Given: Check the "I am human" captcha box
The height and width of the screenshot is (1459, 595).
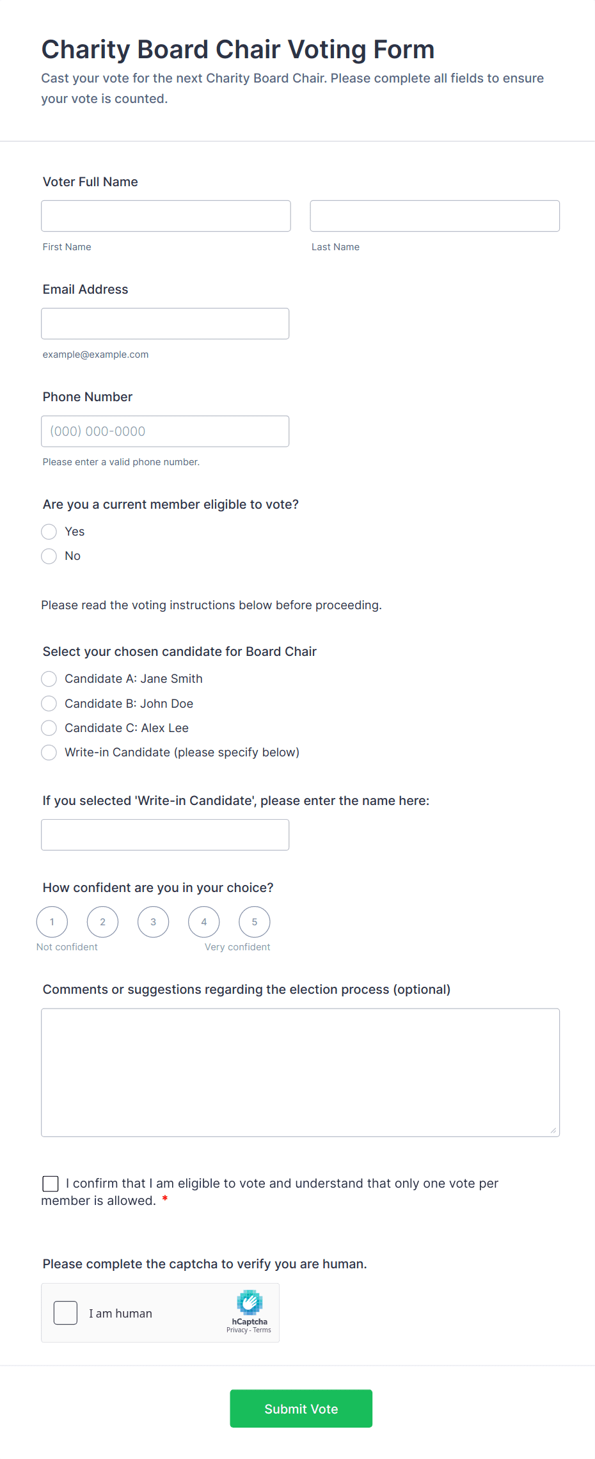Looking at the screenshot, I should tap(65, 1313).
